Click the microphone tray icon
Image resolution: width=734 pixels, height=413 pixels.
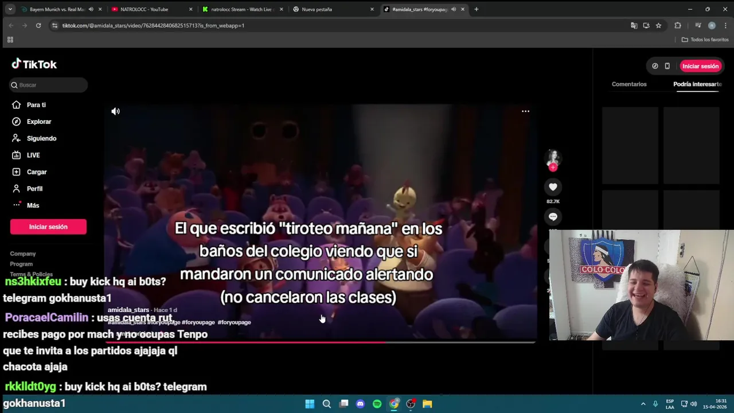point(655,404)
